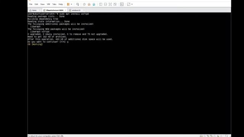This screenshot has height=137, width=244.
Task: Click the 'Need to get 162 kB' line
Action: coord(47,37)
